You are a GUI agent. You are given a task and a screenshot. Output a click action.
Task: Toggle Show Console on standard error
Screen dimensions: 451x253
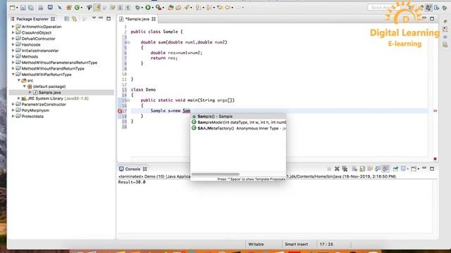(x=385, y=169)
